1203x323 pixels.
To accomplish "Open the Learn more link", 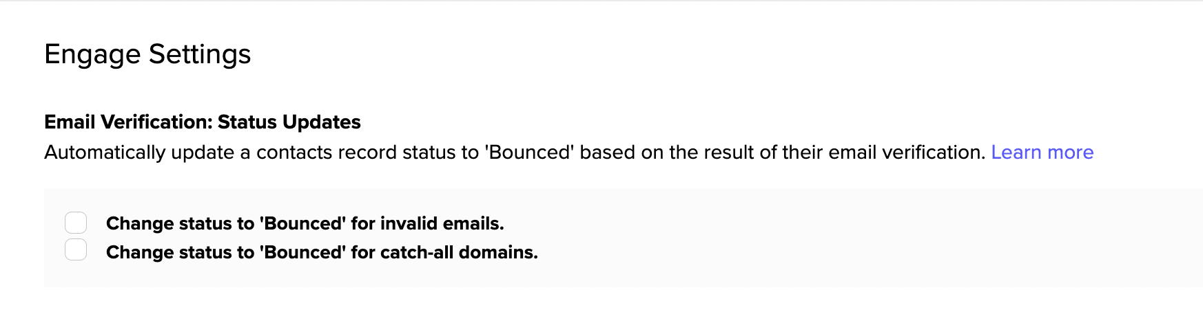I will pyautogui.click(x=1042, y=152).
